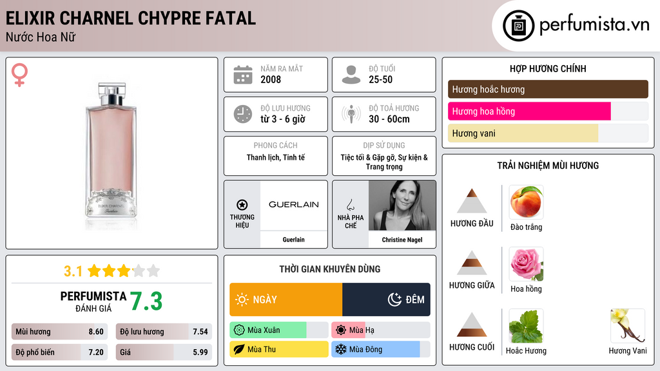
Task: Click the Guerlain brand name caption
Action: pos(293,240)
